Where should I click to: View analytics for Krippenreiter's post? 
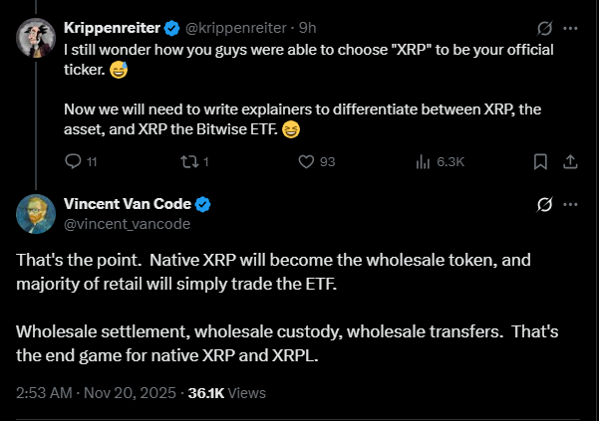(x=423, y=161)
